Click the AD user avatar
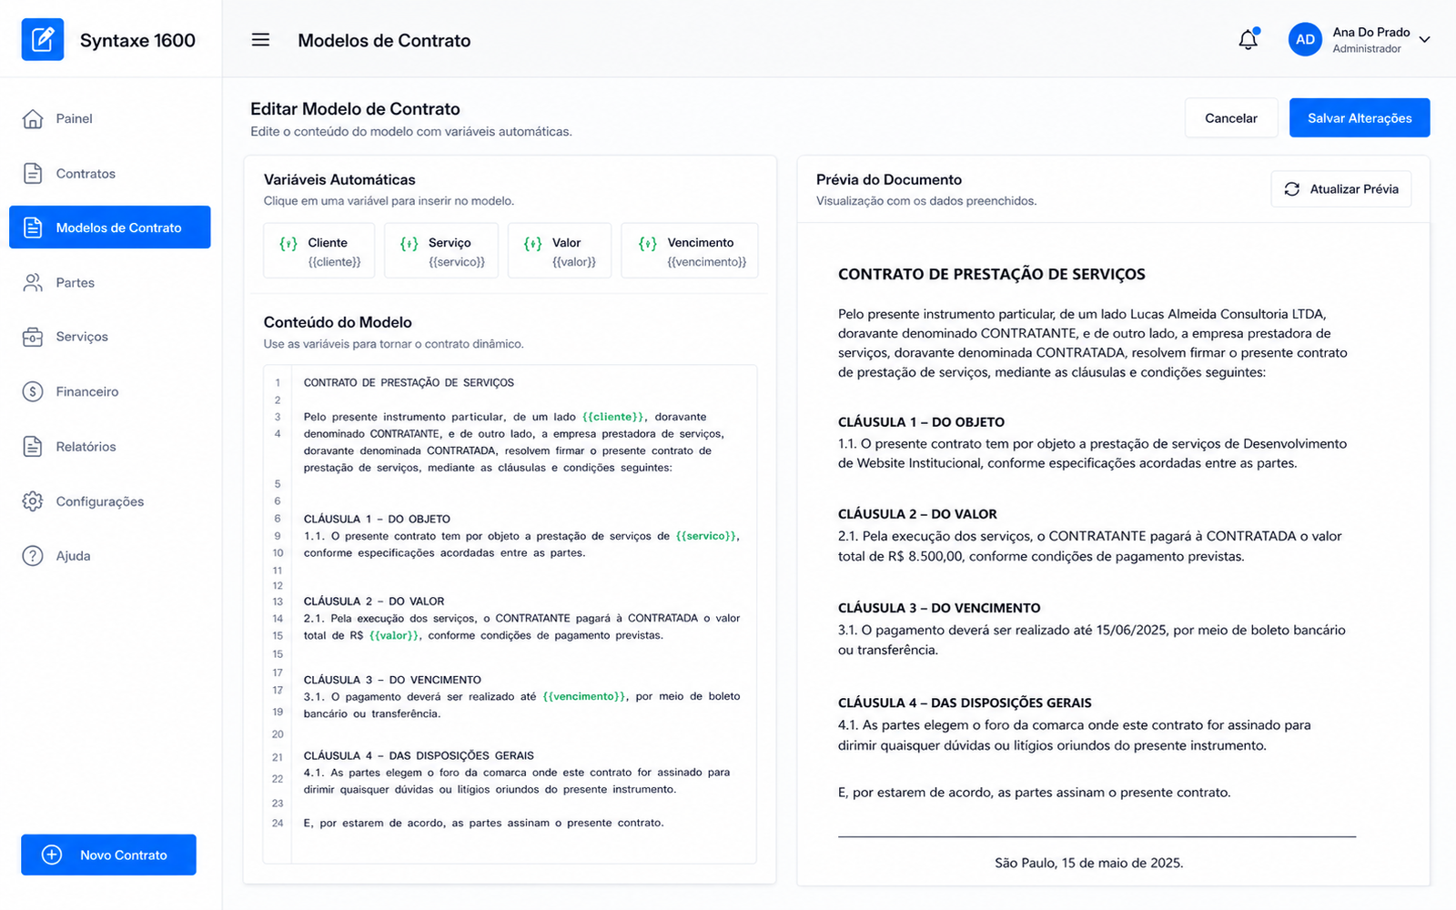 pyautogui.click(x=1305, y=39)
